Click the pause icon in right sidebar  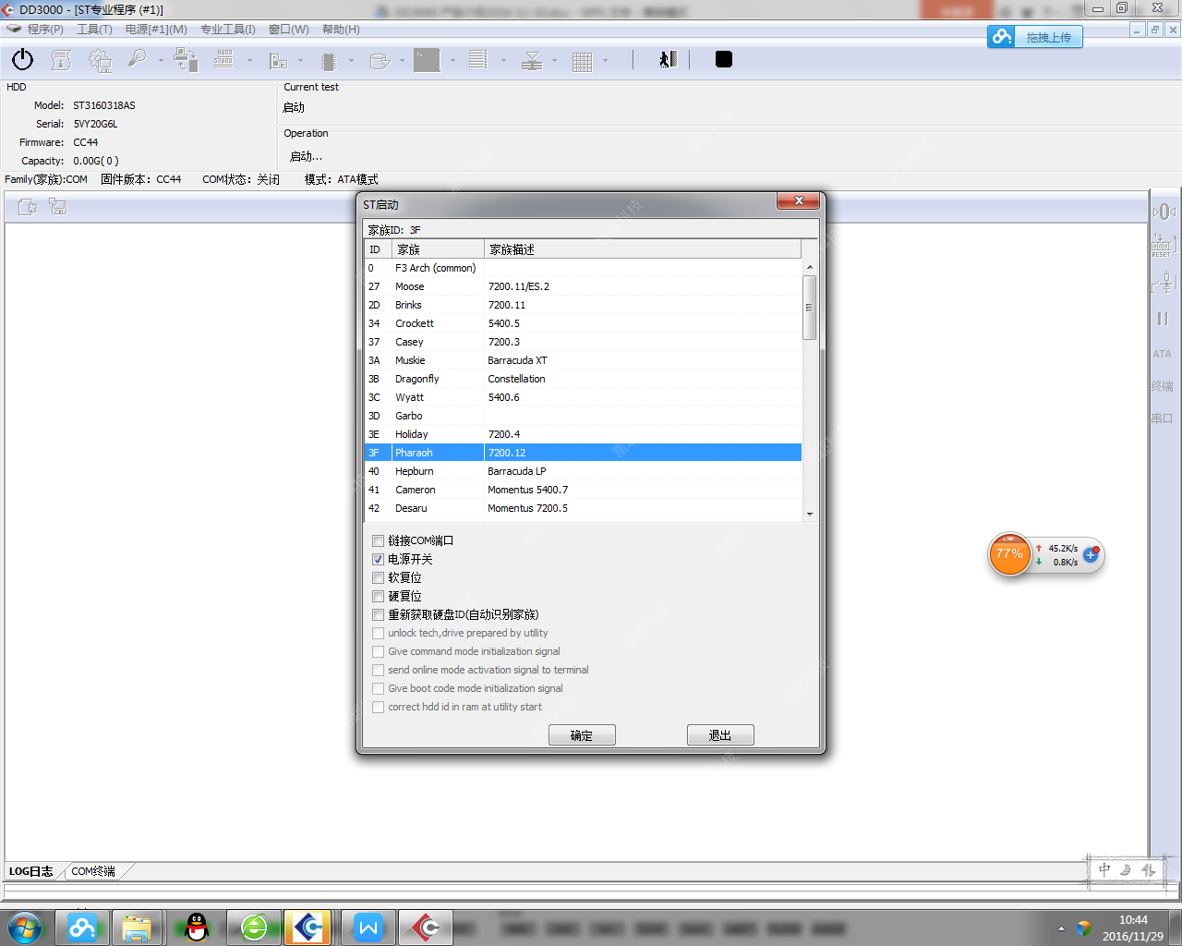click(1163, 319)
